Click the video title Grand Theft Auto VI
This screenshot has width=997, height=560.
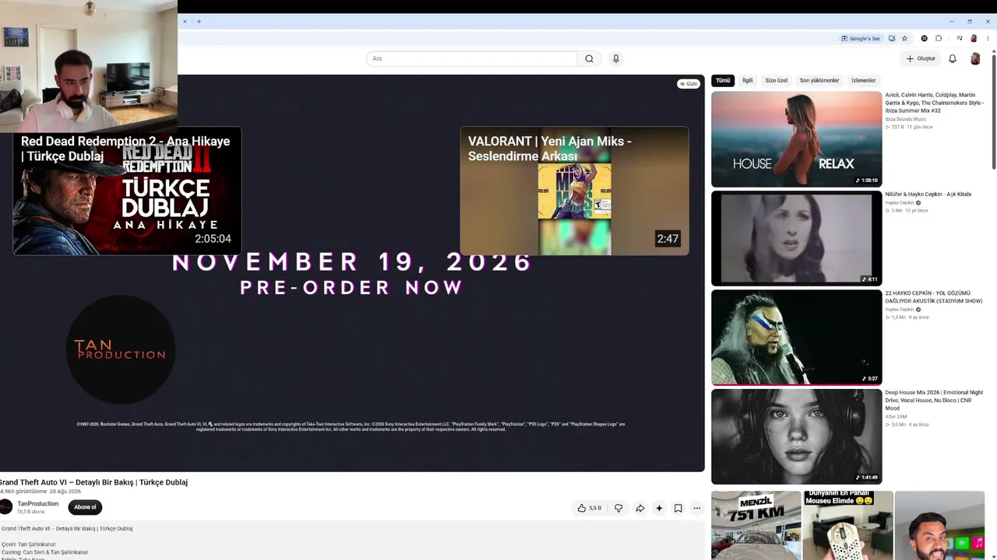click(94, 482)
